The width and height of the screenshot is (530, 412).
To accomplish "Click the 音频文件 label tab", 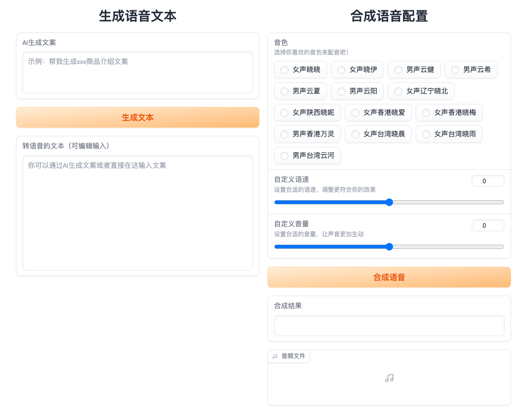I will pos(289,356).
